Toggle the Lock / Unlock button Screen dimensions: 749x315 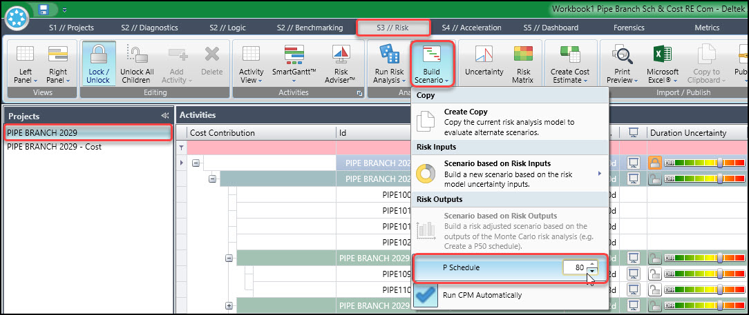click(x=99, y=64)
